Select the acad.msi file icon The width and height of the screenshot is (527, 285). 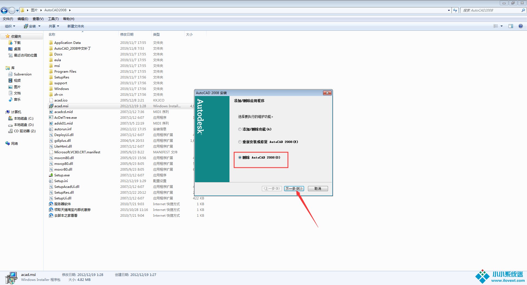51,106
